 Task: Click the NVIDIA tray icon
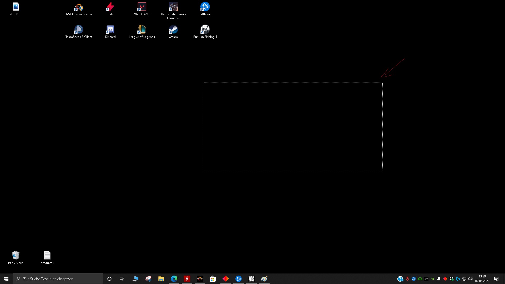432,279
